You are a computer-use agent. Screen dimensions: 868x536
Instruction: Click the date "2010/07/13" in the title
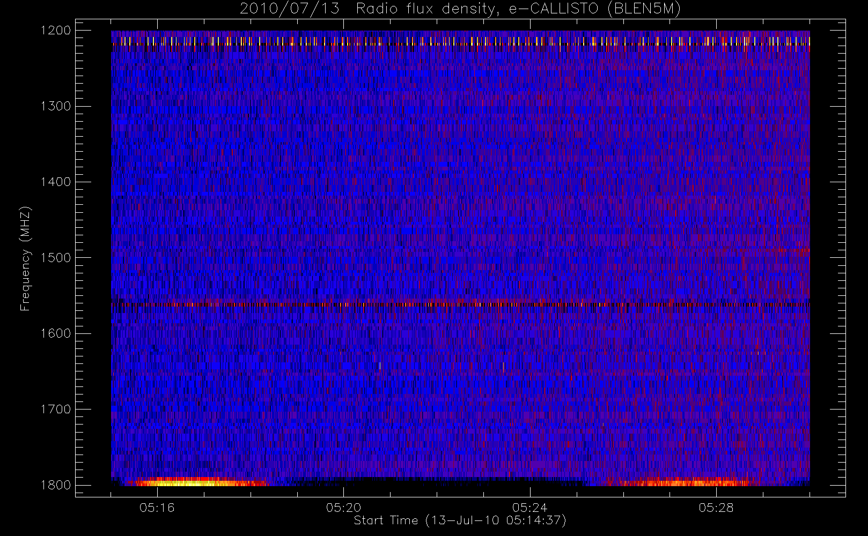pyautogui.click(x=290, y=9)
